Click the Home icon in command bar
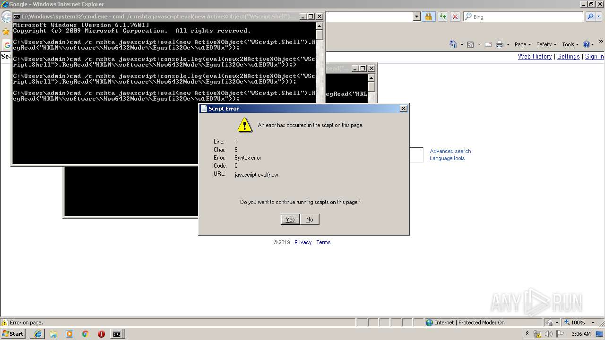The image size is (605, 340). [453, 44]
